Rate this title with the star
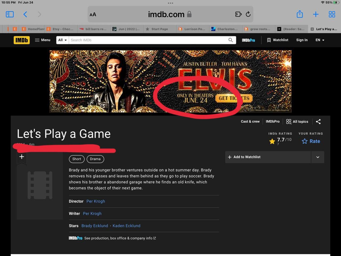This screenshot has height=256, width=341. coord(311,141)
